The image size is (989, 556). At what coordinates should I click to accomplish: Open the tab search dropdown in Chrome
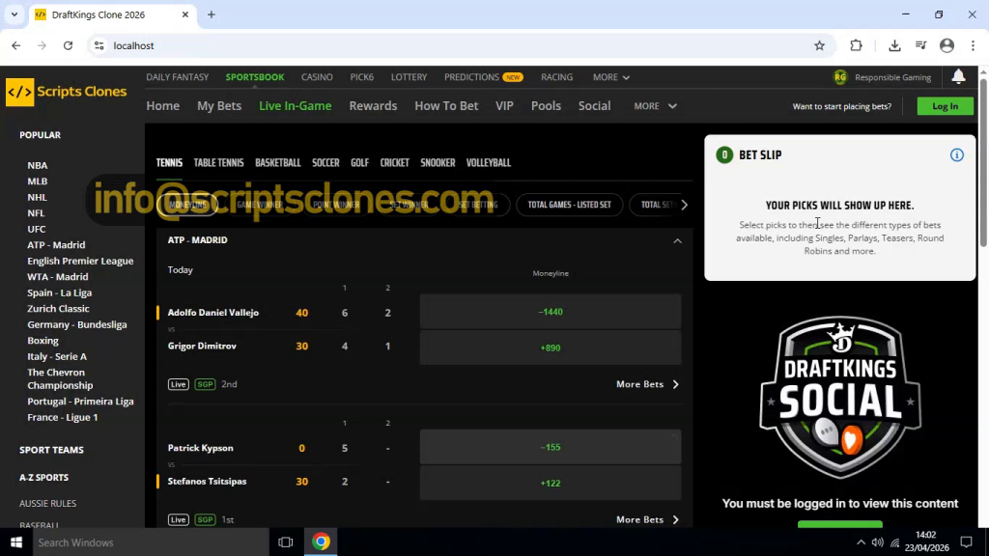(x=14, y=14)
